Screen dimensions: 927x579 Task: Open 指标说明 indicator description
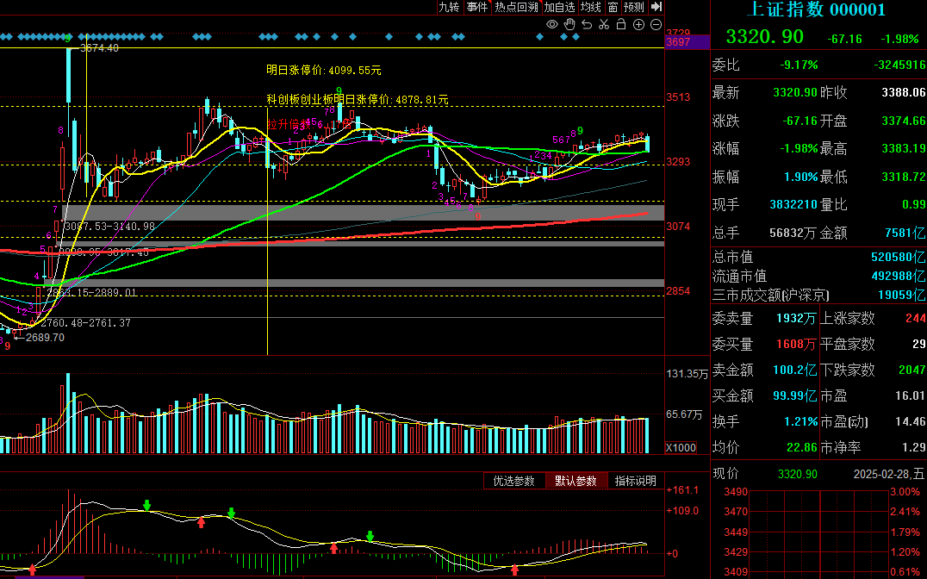[636, 481]
